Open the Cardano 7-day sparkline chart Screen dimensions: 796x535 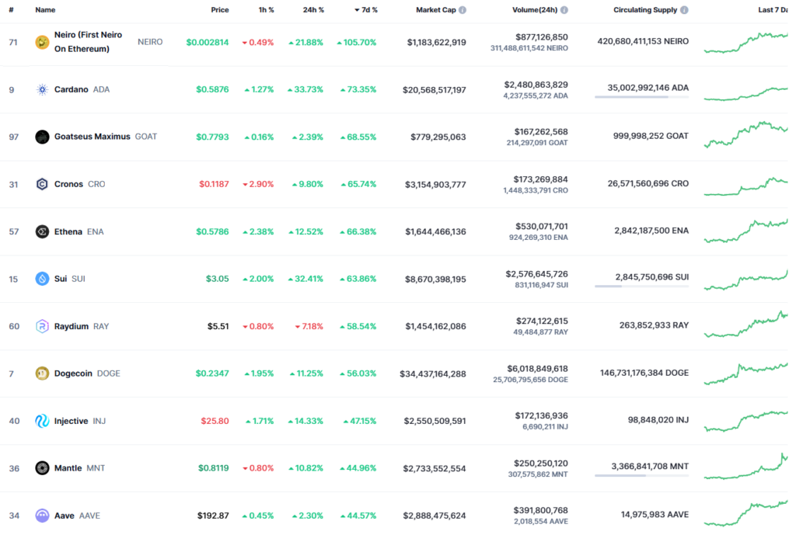745,93
